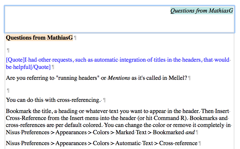
Task: Click the closing [/Quote] tag text
Action: 40,67
